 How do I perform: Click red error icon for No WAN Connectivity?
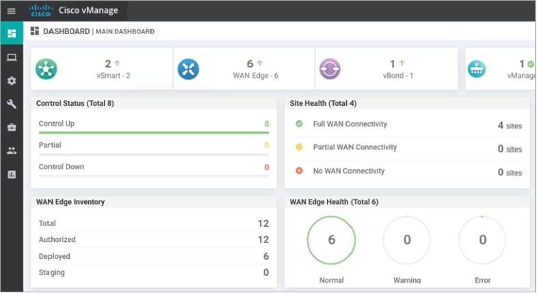(x=299, y=170)
